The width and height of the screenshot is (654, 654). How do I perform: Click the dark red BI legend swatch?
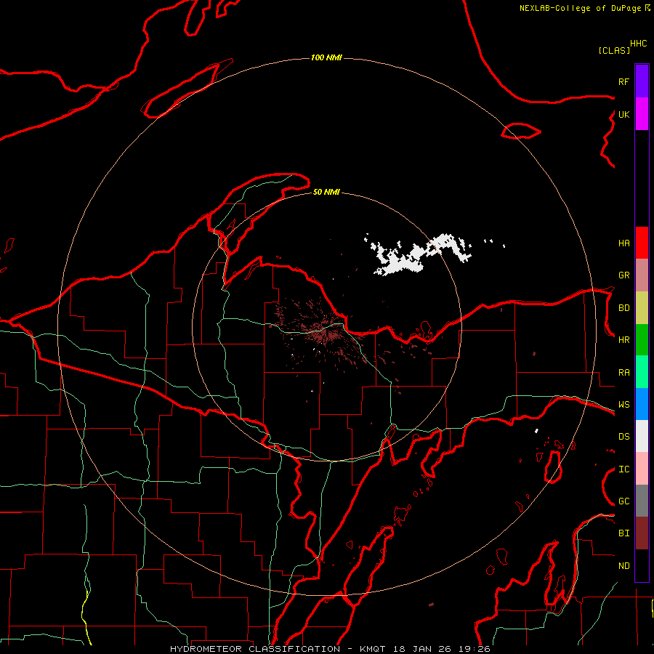(x=642, y=533)
